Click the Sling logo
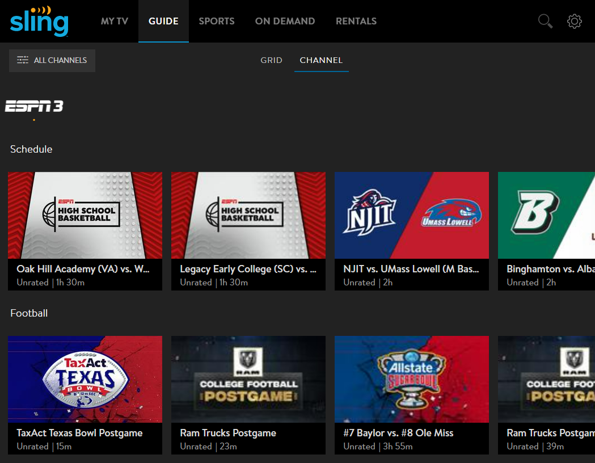The width and height of the screenshot is (595, 463). [x=39, y=21]
